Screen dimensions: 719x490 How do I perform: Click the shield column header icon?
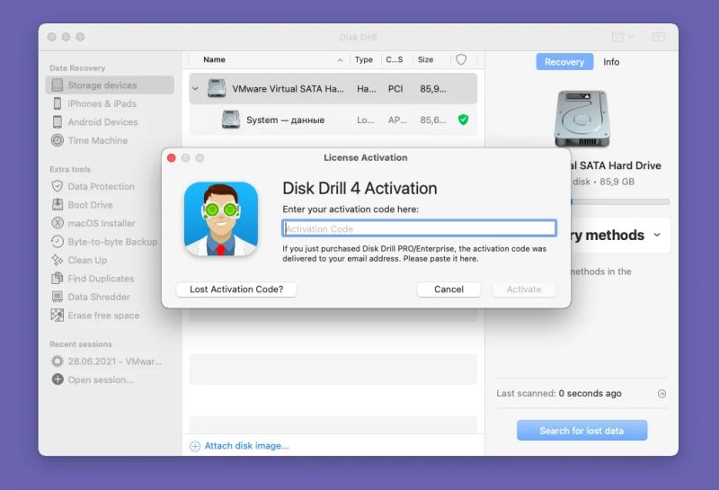coord(461,59)
